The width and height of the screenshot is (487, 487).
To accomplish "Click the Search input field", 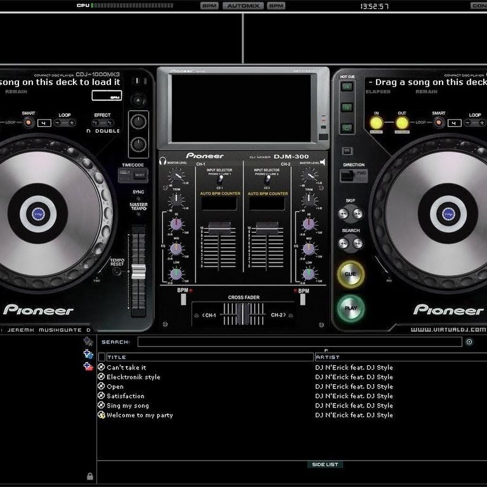I will (300, 342).
